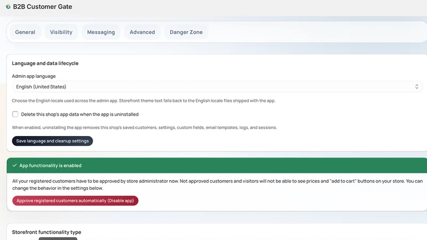Screen dimensions: 427x240
Task: Click the 'Admin app language' label
Action: click(34, 76)
